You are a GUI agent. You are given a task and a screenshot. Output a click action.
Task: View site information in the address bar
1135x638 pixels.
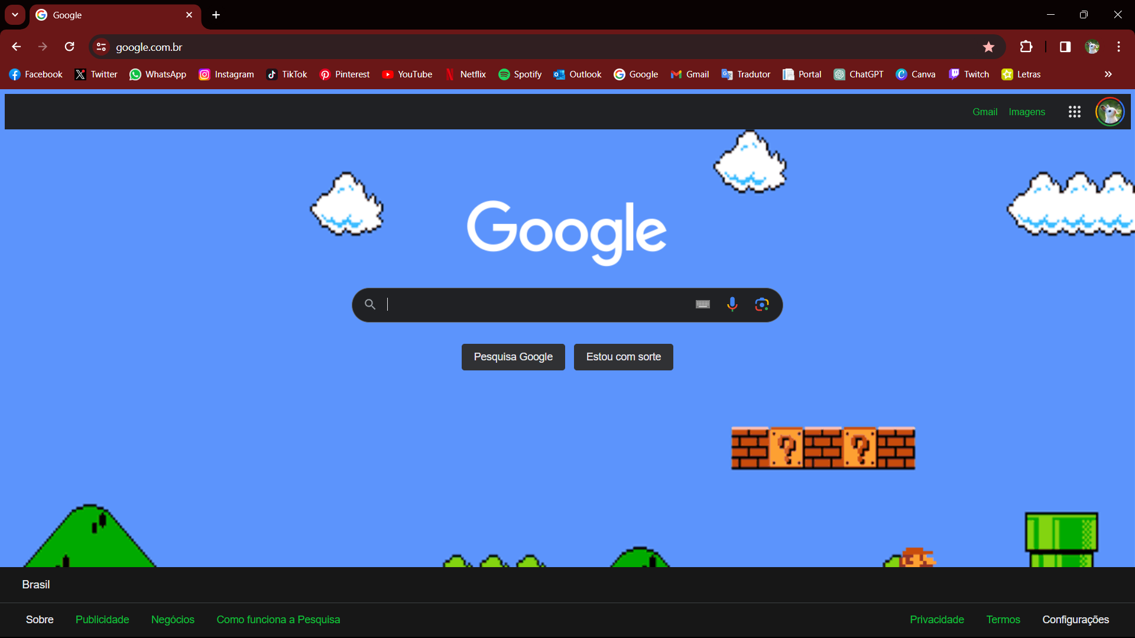click(102, 47)
